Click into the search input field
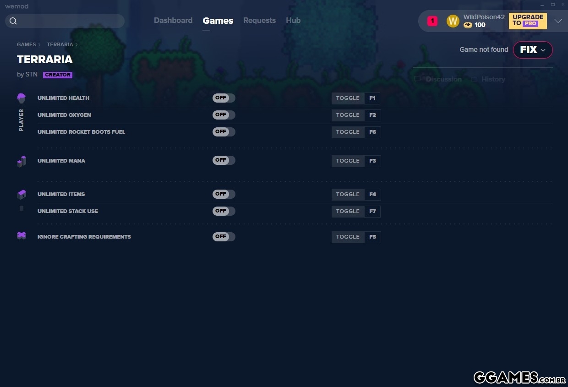 70,21
